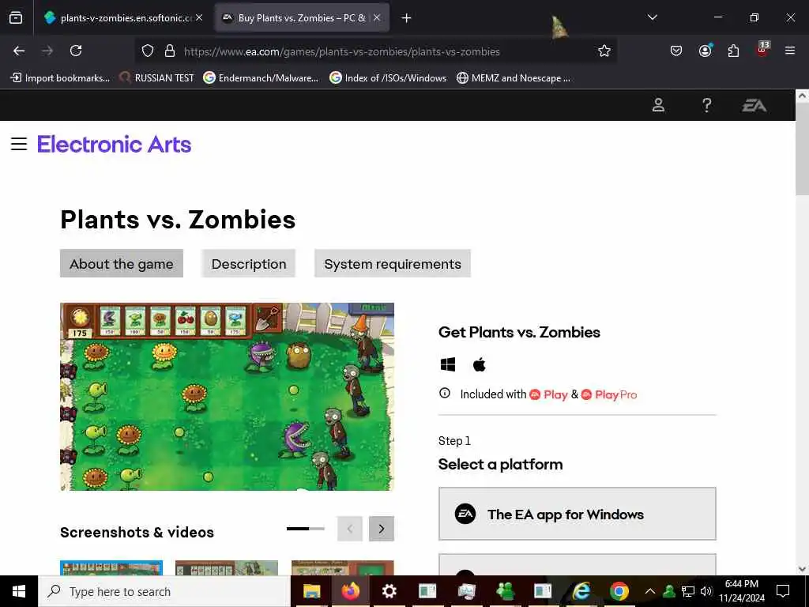Open the network tray icon
Viewport: 809px width, 607px height.
688,591
